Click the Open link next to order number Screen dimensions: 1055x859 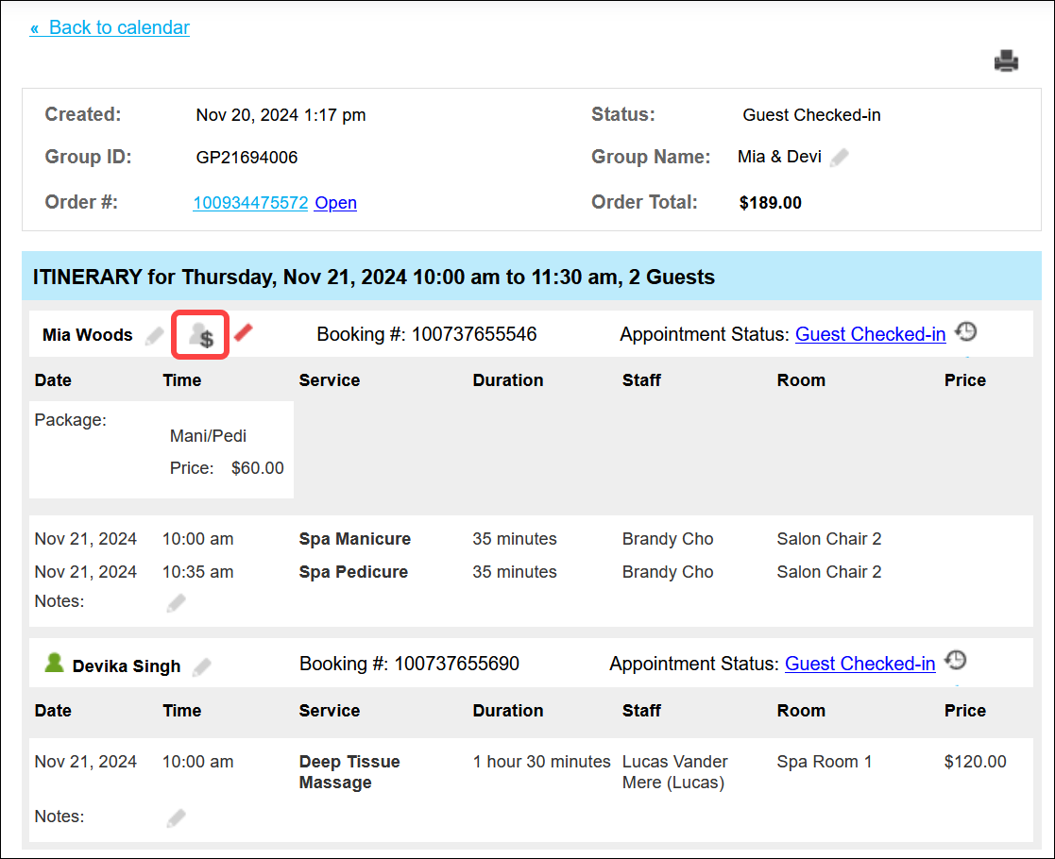(335, 202)
